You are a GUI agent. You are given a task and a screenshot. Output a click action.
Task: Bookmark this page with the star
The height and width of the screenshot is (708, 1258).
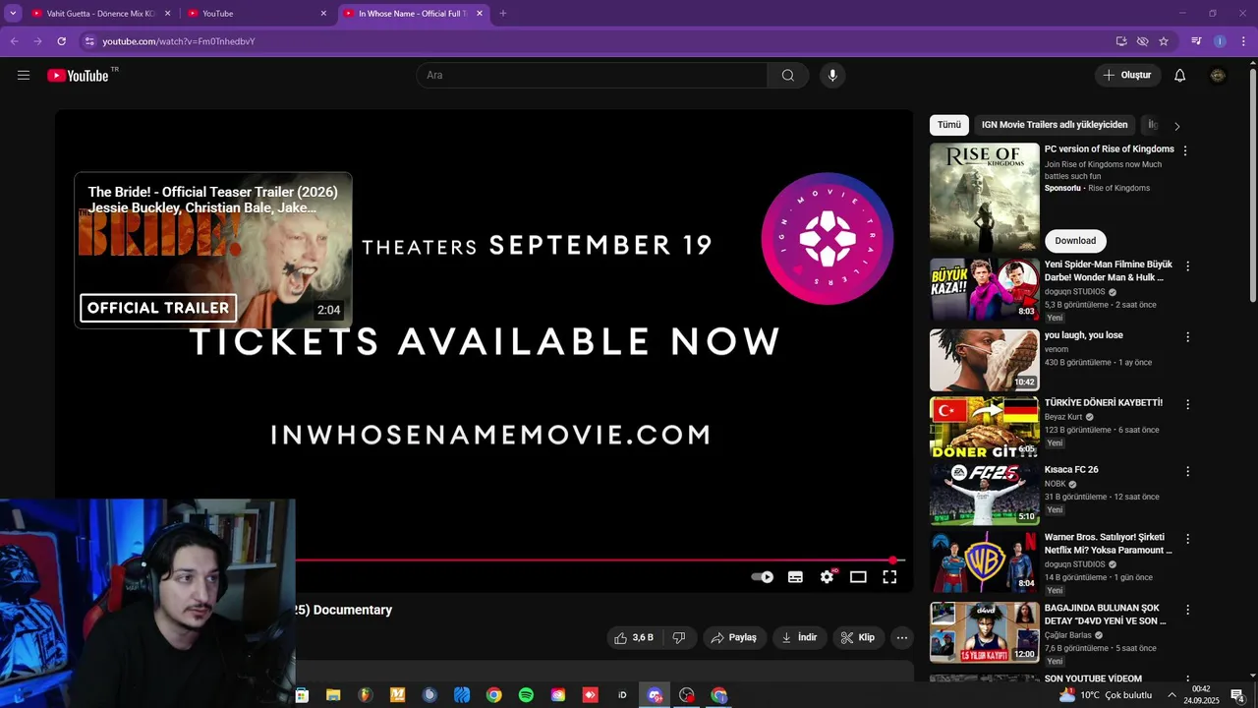(x=1164, y=41)
